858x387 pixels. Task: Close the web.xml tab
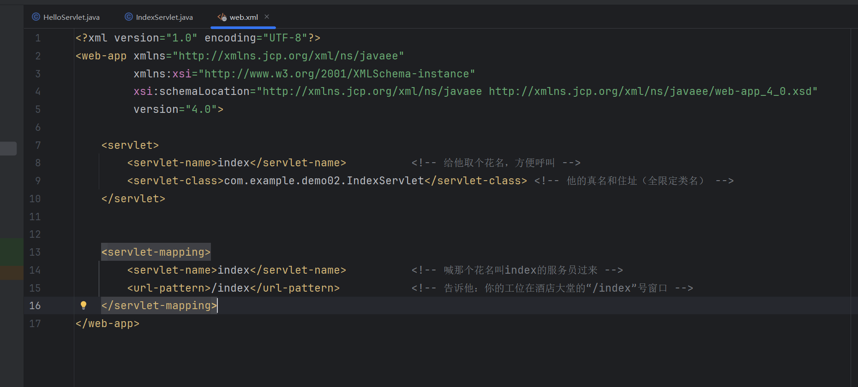point(267,17)
